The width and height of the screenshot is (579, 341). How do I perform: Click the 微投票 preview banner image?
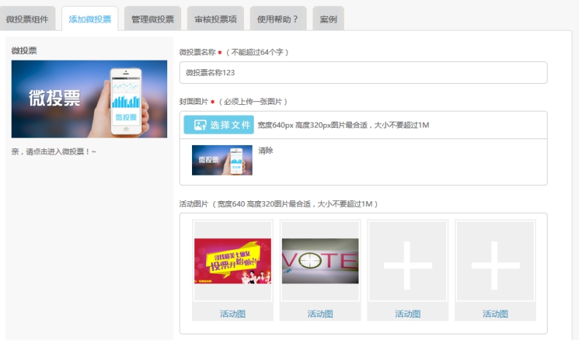(x=89, y=99)
